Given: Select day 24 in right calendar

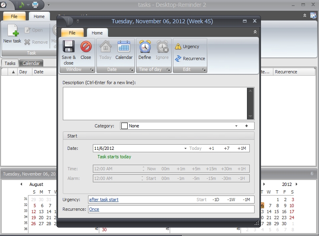Looking at the screenshot, I should pos(292,218).
